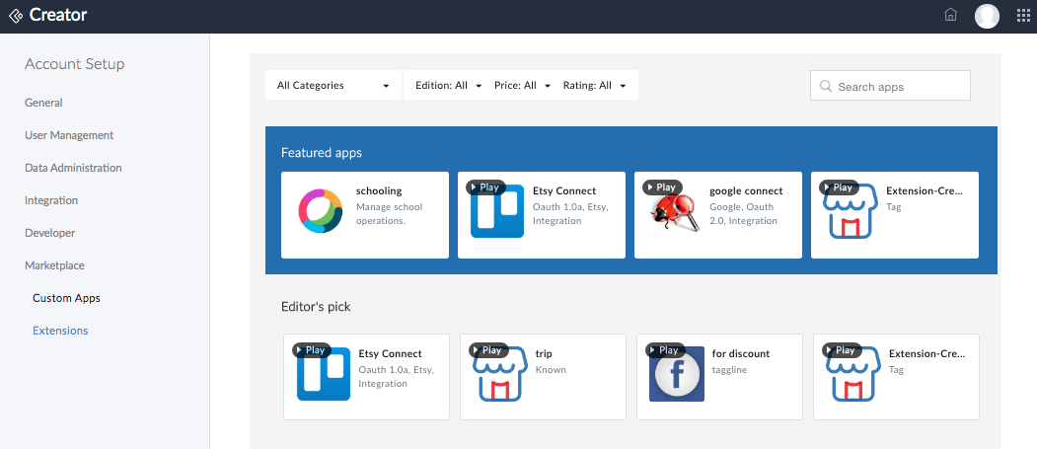This screenshot has height=449, width=1037.
Task: Click the for discount Facebook icon
Action: 677,374
